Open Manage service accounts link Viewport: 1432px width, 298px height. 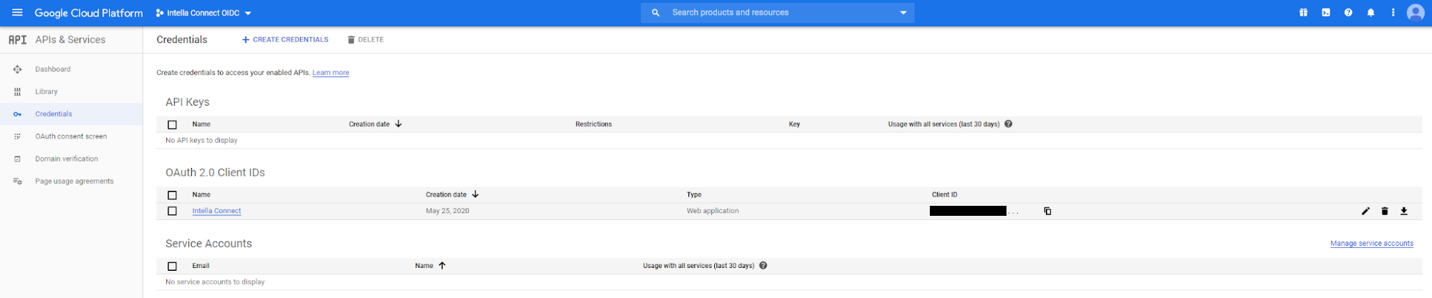(1371, 244)
